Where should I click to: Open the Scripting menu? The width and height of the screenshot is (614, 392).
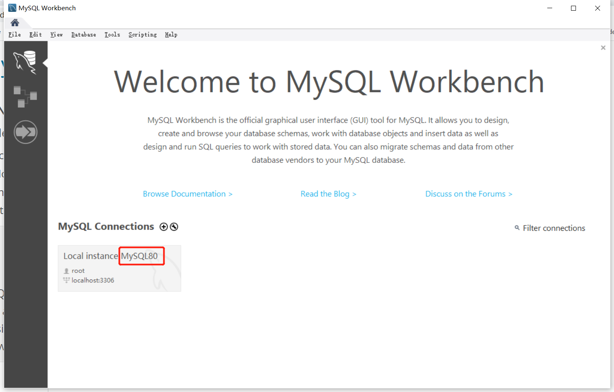[x=142, y=35]
